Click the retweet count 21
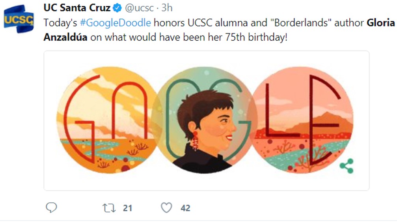The height and width of the screenshot is (223, 397). tap(127, 208)
